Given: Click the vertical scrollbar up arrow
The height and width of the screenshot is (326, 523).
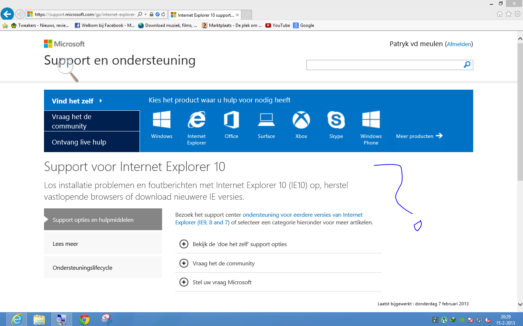Looking at the screenshot, I should 520,38.
